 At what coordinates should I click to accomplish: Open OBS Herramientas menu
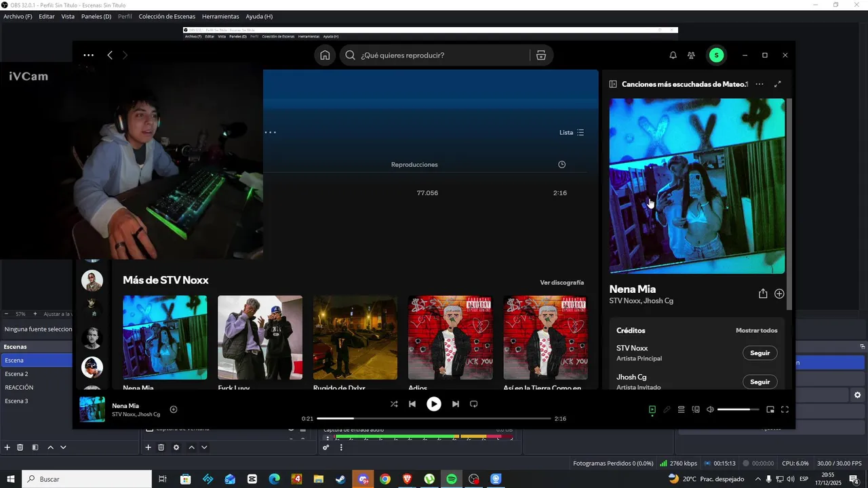coord(220,16)
